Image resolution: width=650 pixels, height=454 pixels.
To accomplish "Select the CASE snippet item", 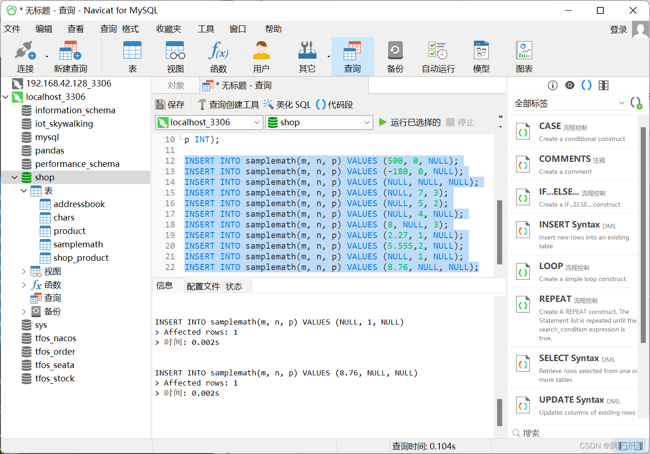I will 573,132.
